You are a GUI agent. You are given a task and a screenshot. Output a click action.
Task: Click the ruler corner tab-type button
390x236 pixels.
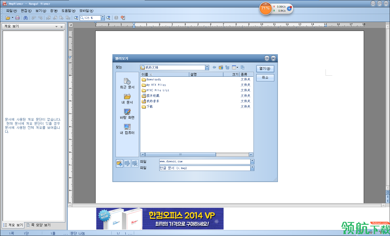(71, 25)
